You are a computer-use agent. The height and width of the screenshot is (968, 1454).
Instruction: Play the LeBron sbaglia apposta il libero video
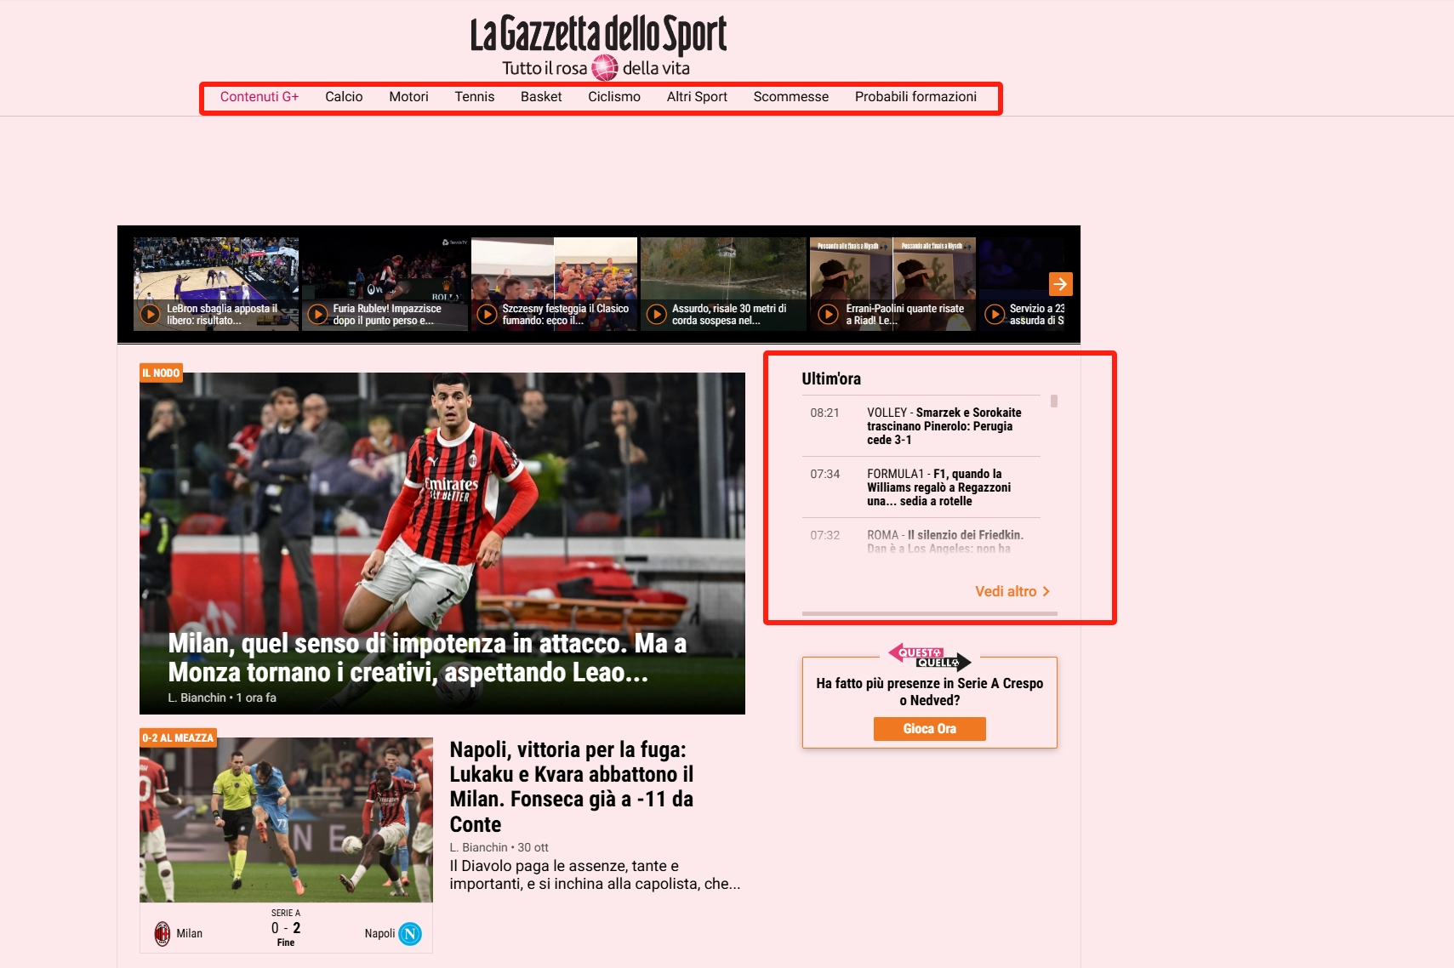[150, 314]
